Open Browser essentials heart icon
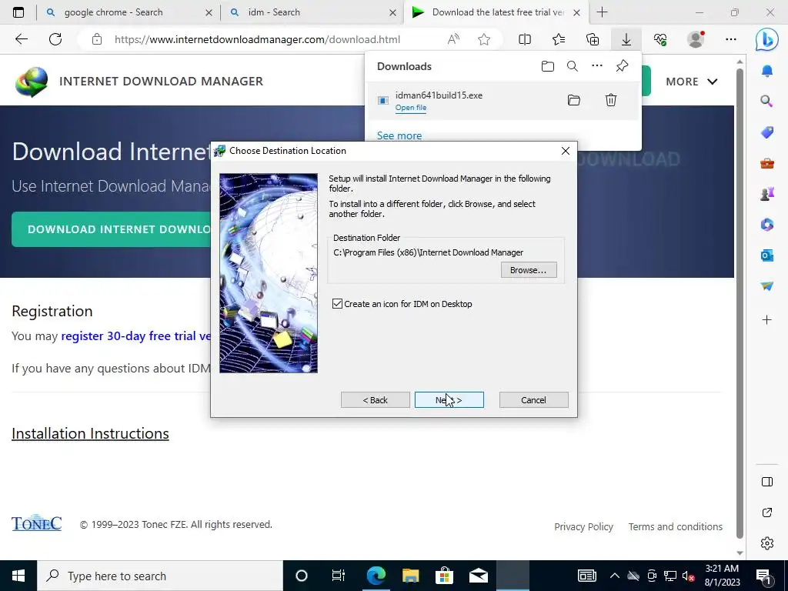 coord(660,39)
